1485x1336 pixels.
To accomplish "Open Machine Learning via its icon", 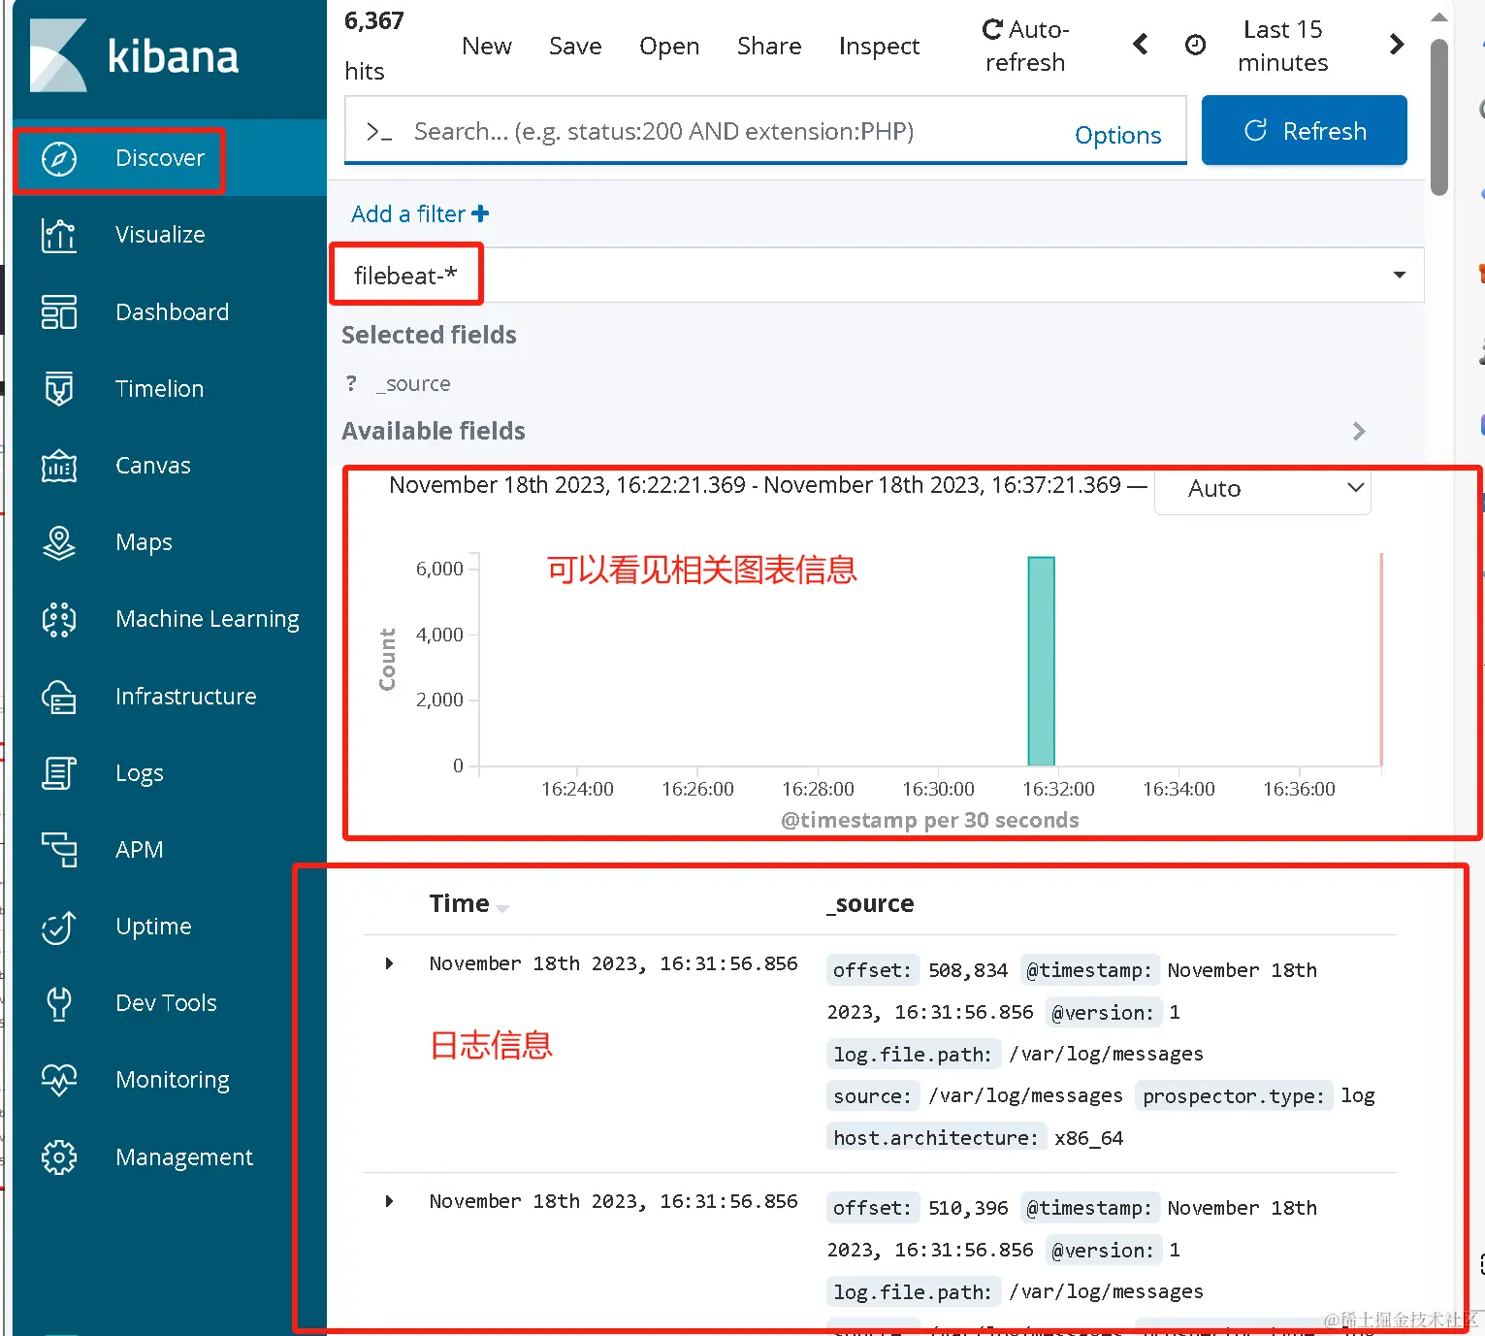I will point(59,619).
